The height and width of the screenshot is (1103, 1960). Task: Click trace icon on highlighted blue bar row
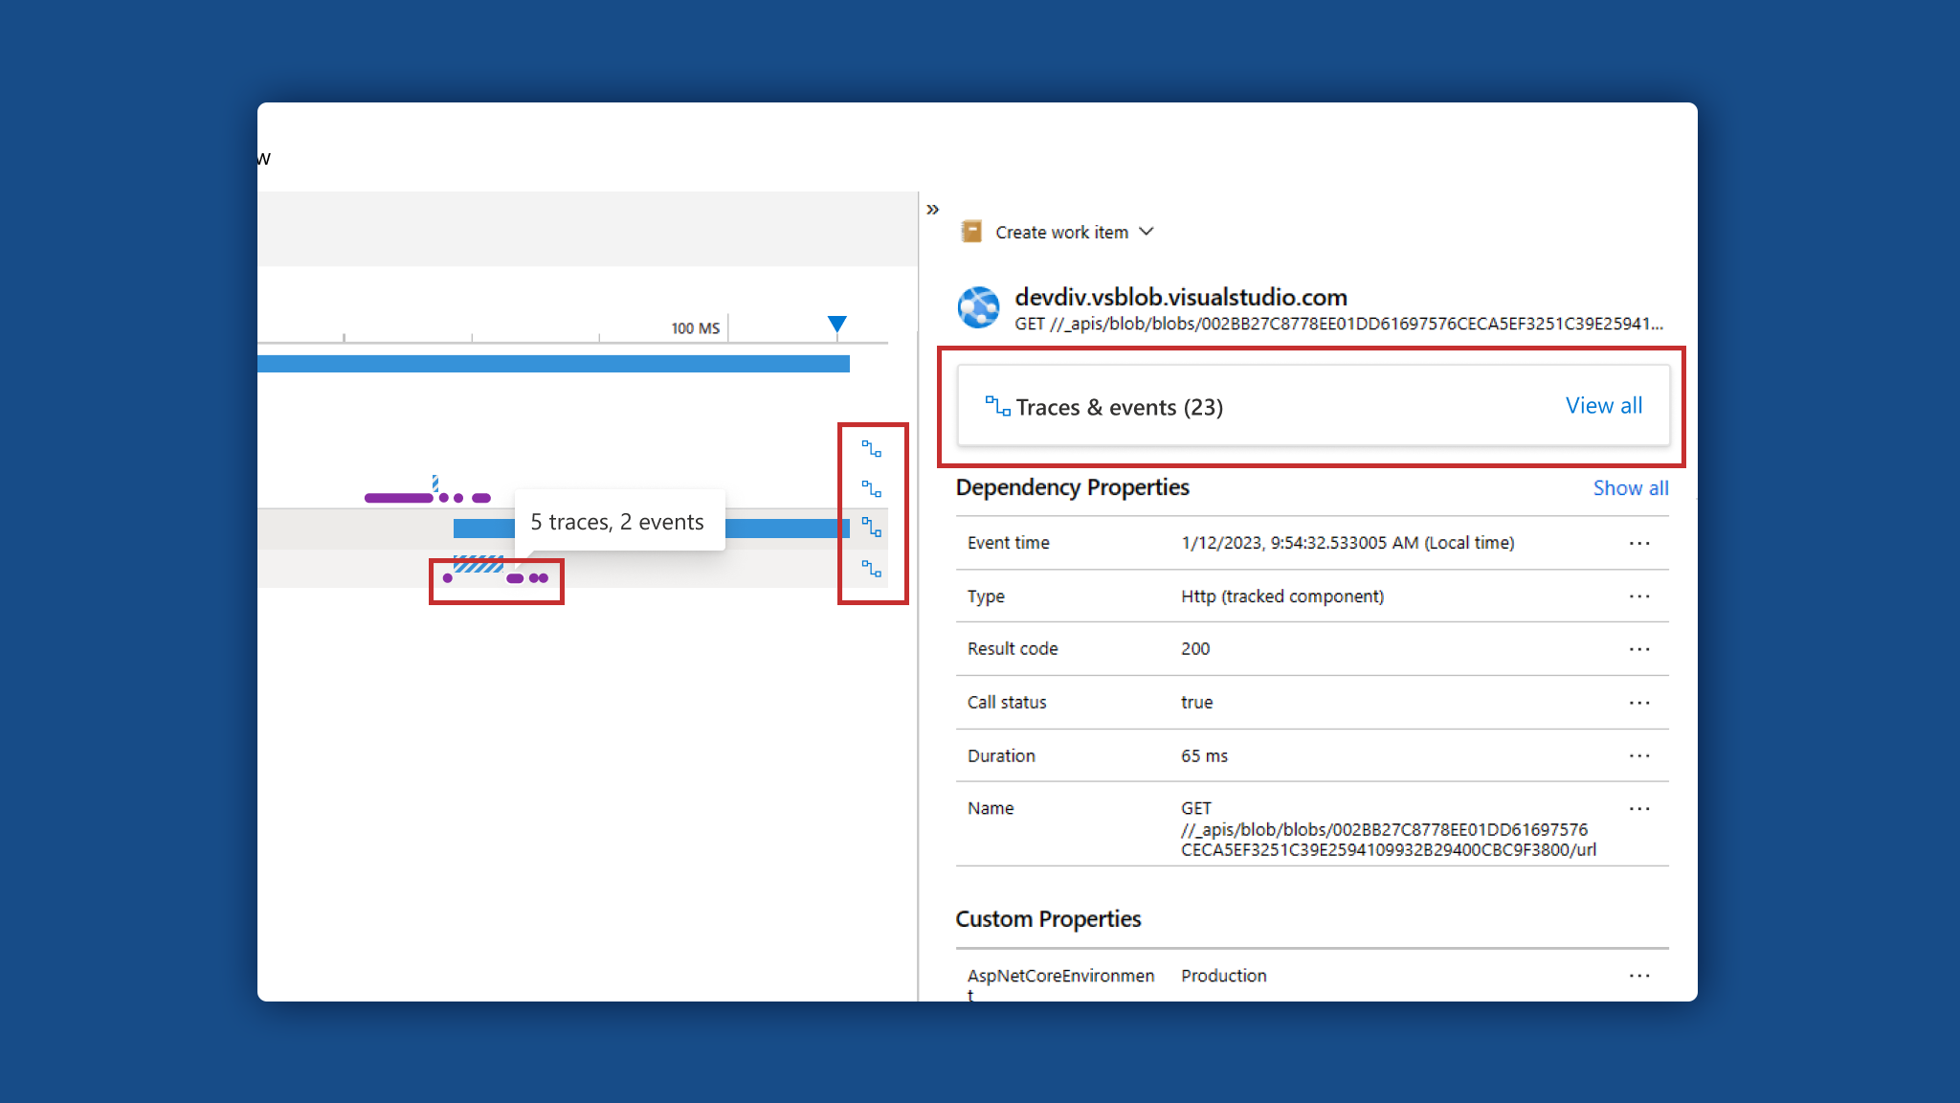pos(871,528)
